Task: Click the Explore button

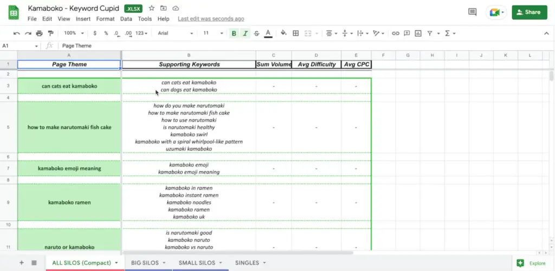Action: click(533, 263)
